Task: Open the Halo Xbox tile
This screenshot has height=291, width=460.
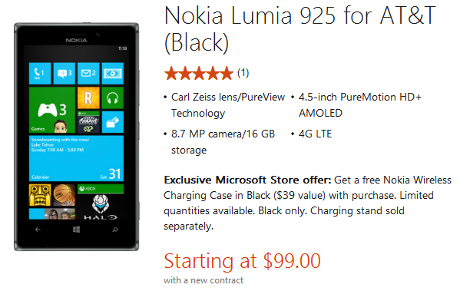Action: [x=101, y=202]
